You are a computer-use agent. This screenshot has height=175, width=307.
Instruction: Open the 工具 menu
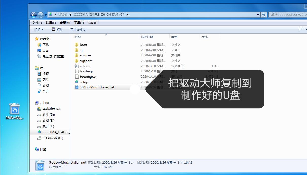coord(79,23)
